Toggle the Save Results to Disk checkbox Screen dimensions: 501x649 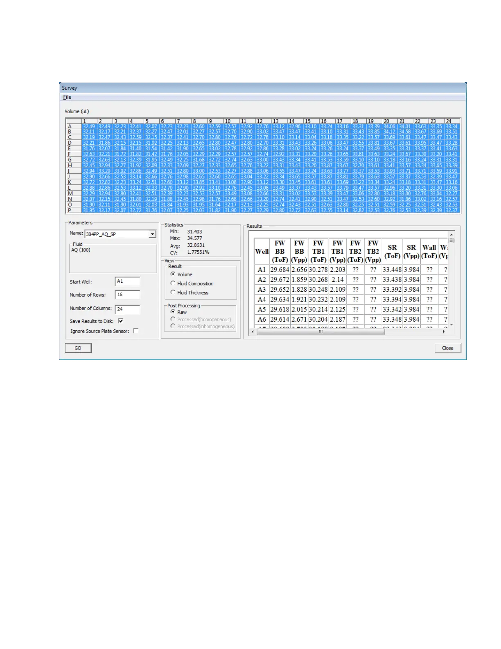[x=120, y=321]
